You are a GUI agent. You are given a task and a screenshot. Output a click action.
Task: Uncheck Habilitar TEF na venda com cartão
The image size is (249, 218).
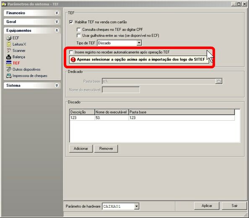tap(71, 22)
